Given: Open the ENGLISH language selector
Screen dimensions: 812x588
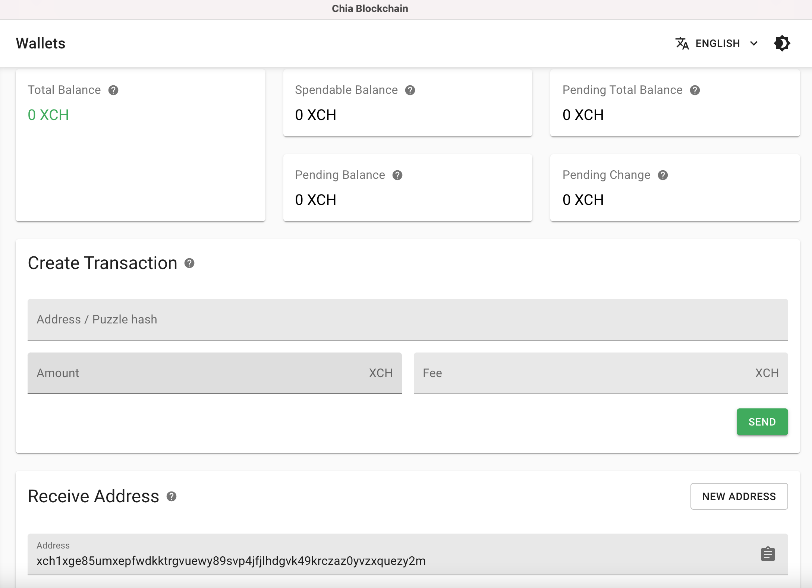Looking at the screenshot, I should 717,43.
